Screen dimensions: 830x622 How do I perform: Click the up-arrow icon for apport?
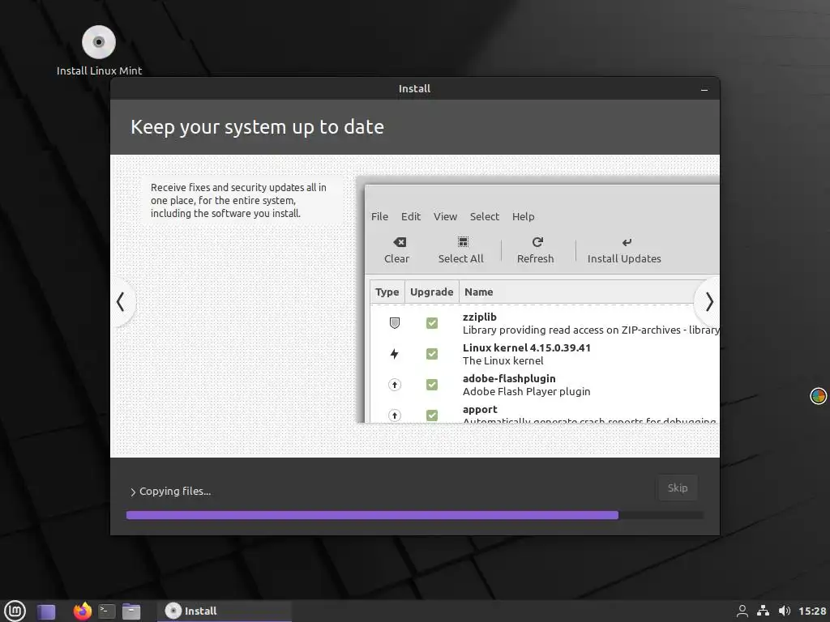tap(395, 415)
